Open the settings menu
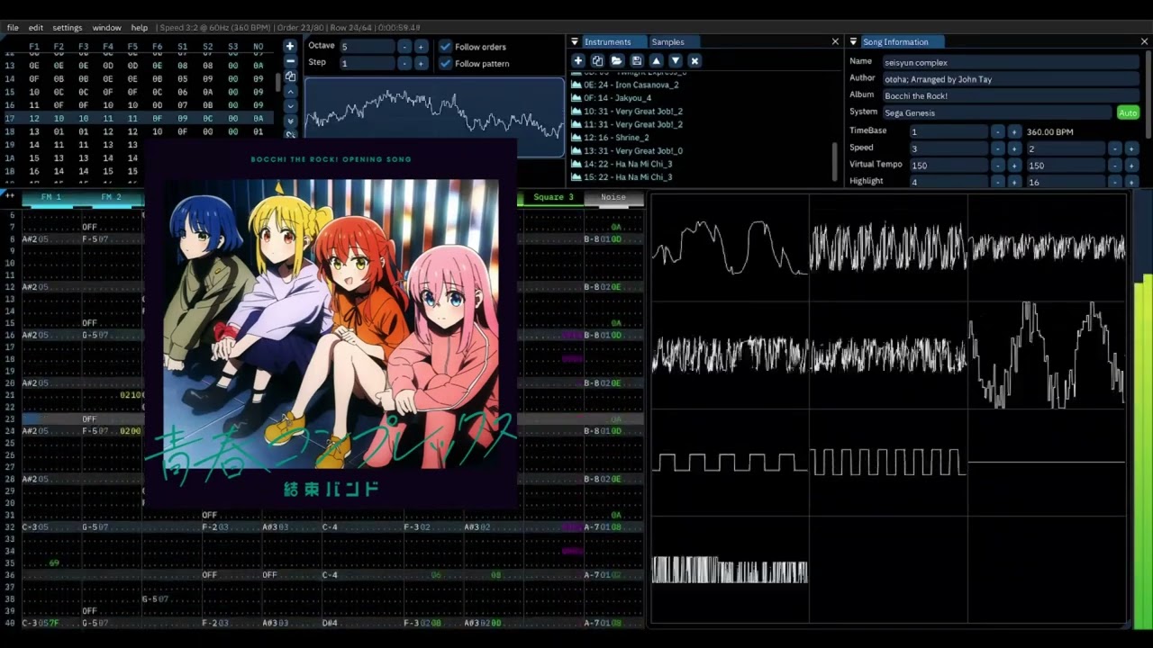Viewport: 1153px width, 648px height. [67, 28]
